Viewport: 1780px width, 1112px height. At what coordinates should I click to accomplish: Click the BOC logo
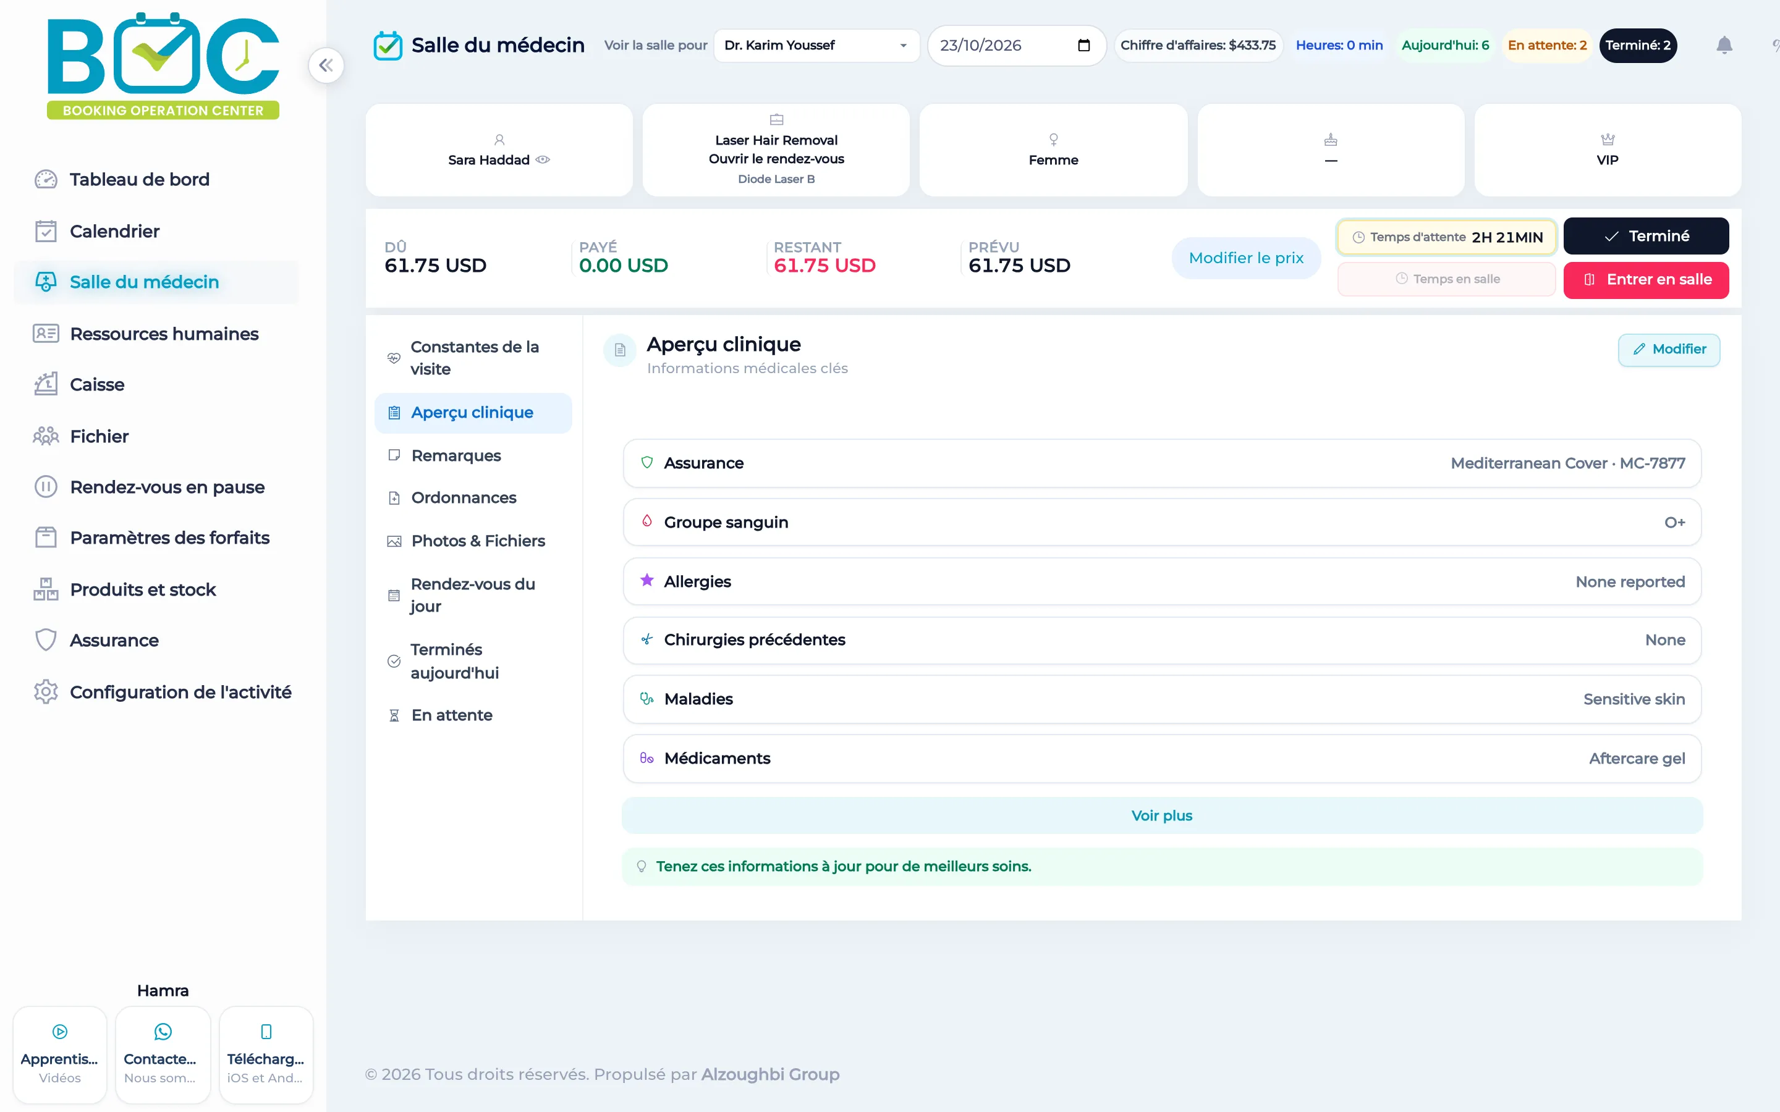tap(163, 65)
